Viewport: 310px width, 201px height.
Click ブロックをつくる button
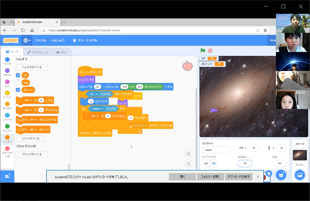coord(32,154)
